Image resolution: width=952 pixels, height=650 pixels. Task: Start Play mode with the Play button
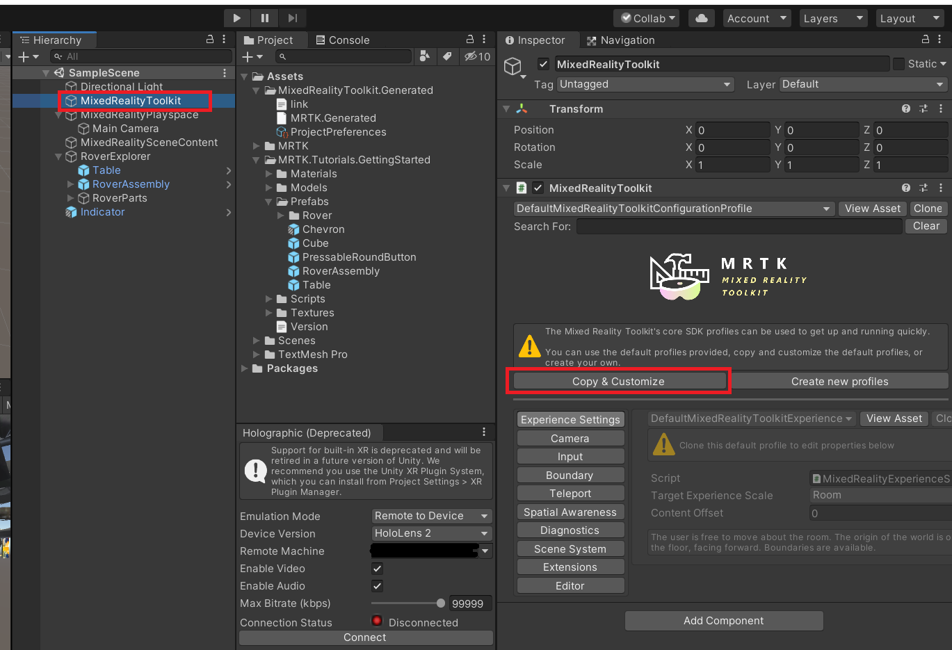click(x=237, y=18)
